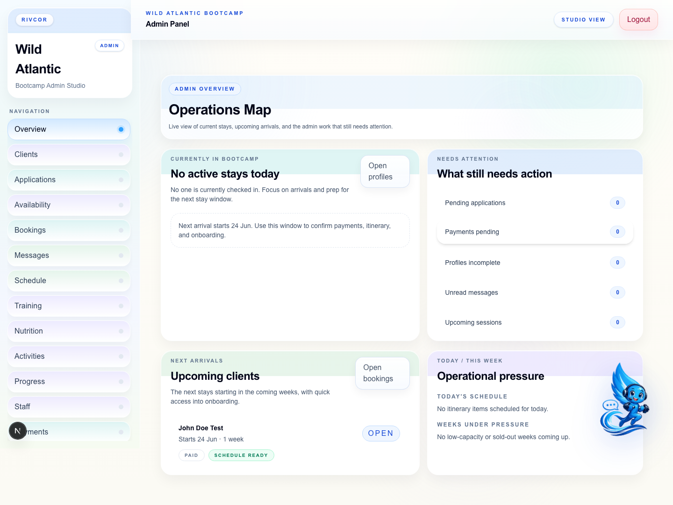This screenshot has width=673, height=505.
Task: Click Open bookings button
Action: pyautogui.click(x=382, y=373)
